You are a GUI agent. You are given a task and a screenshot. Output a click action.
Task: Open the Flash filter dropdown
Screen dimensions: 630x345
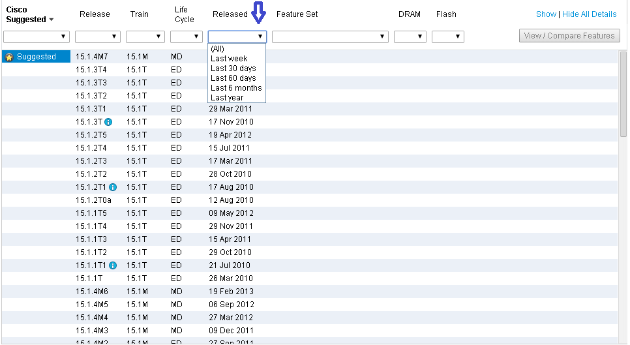[448, 37]
